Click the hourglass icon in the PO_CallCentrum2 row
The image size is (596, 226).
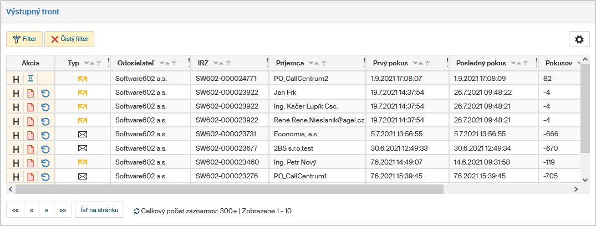point(30,79)
